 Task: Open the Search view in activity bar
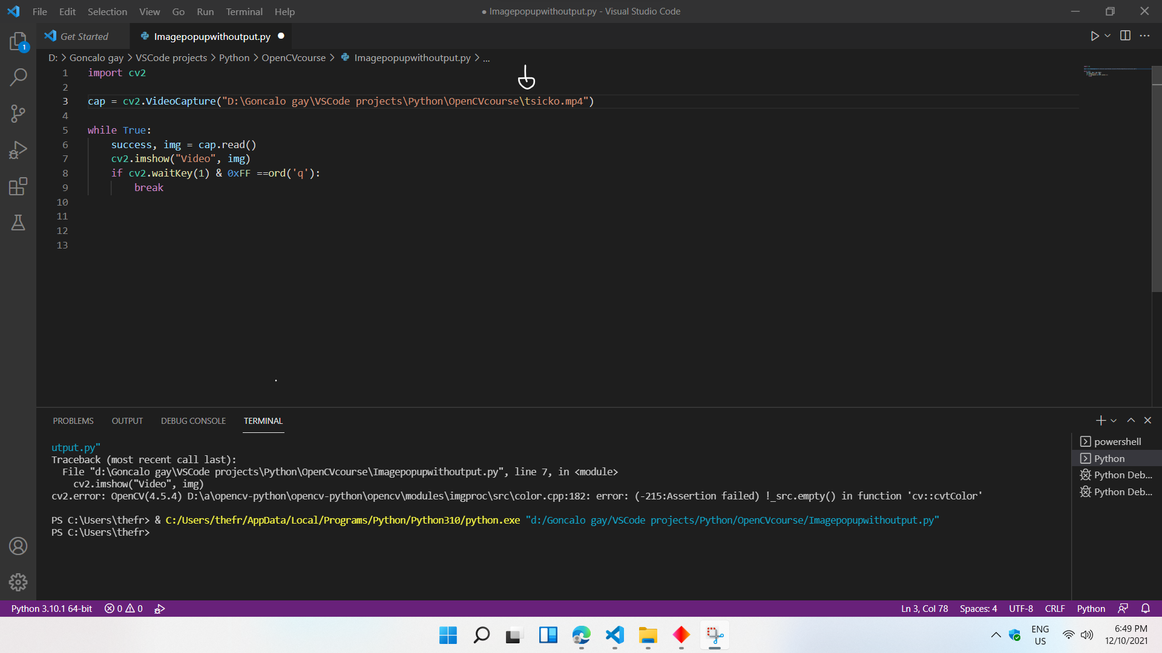[x=18, y=77]
